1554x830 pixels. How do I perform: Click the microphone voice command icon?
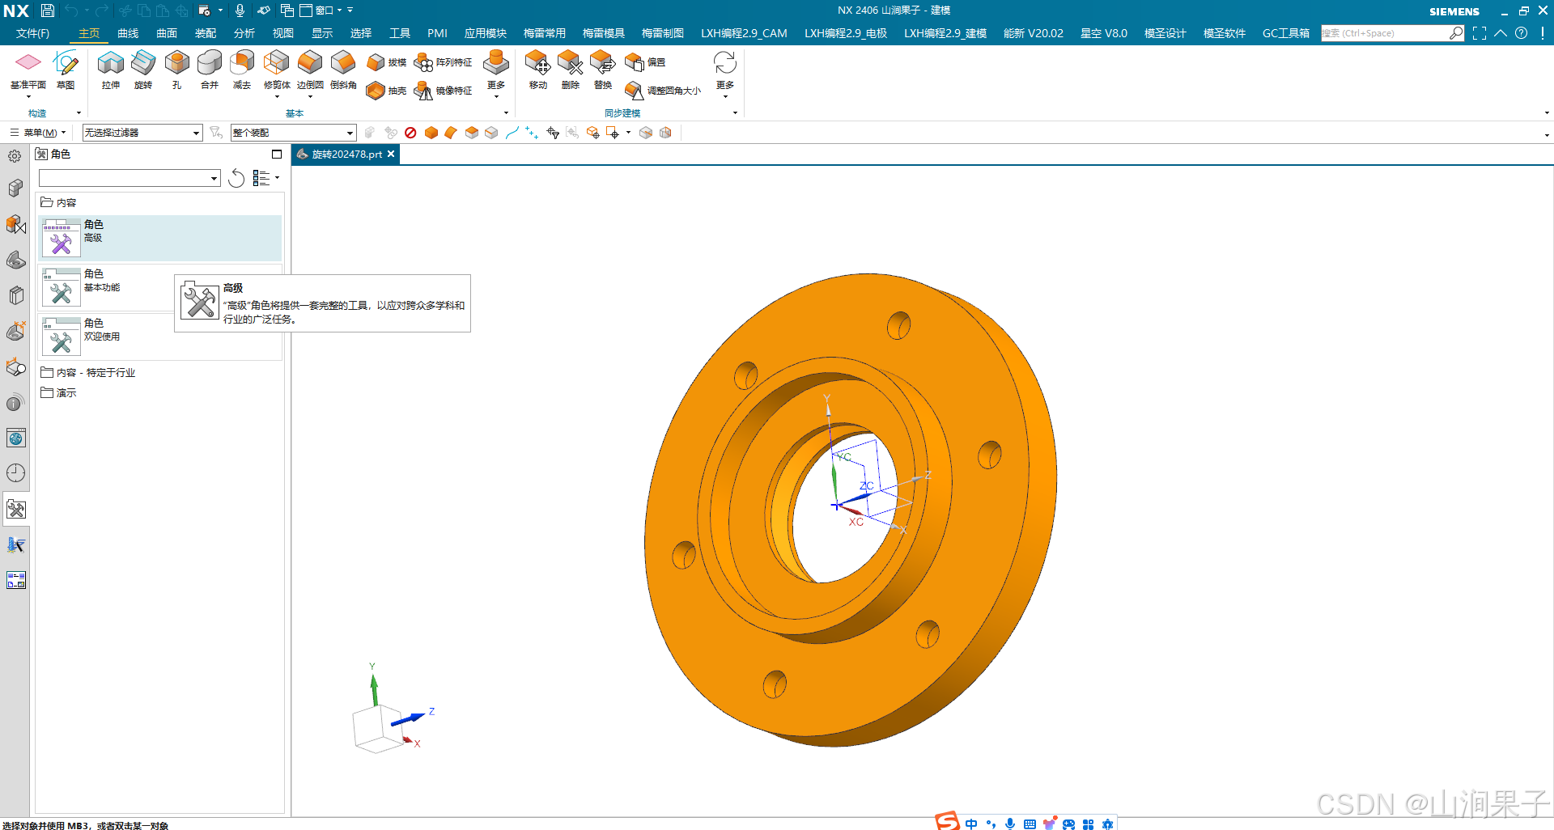pyautogui.click(x=240, y=11)
